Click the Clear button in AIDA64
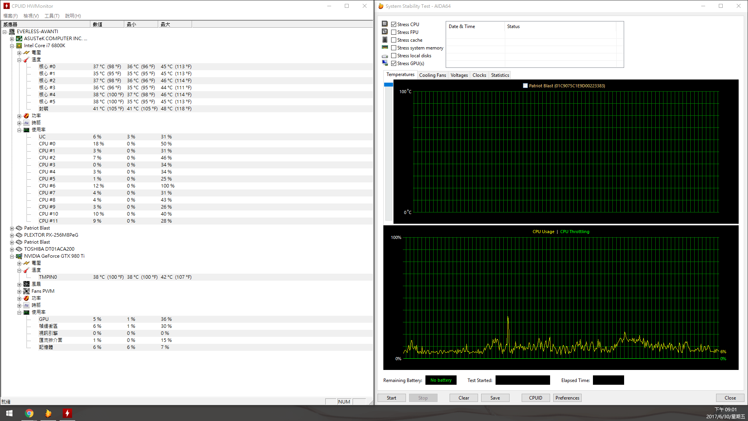The image size is (748, 421). pyautogui.click(x=464, y=398)
